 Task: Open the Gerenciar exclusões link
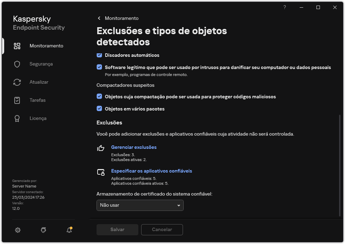[134, 147]
